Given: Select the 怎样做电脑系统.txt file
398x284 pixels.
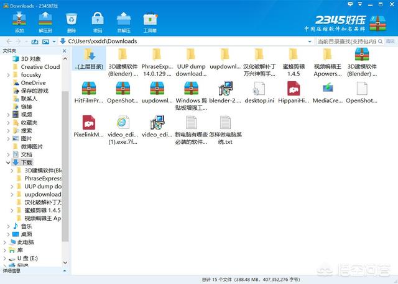Looking at the screenshot, I should [x=225, y=130].
